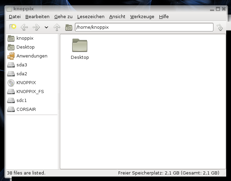
Task: Open the CORSAIR drive in sidebar
Action: coord(32,109)
